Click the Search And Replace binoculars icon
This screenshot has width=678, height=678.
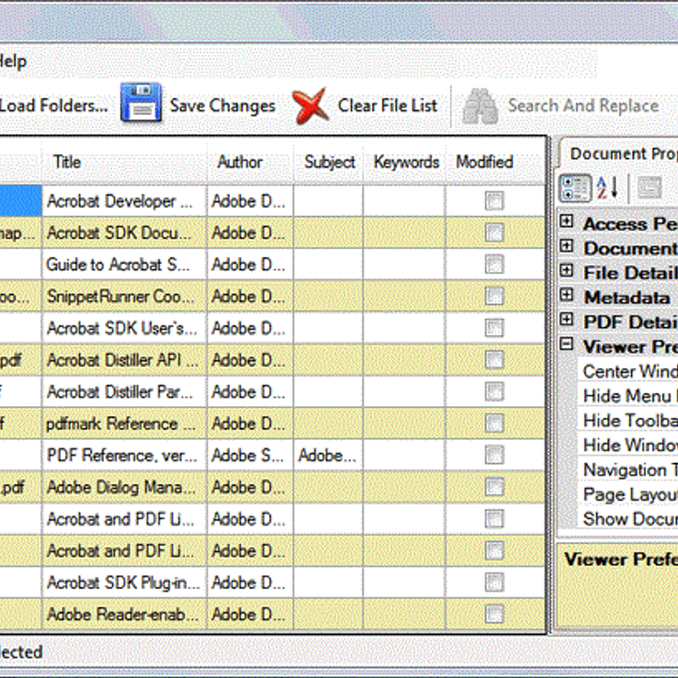[479, 105]
